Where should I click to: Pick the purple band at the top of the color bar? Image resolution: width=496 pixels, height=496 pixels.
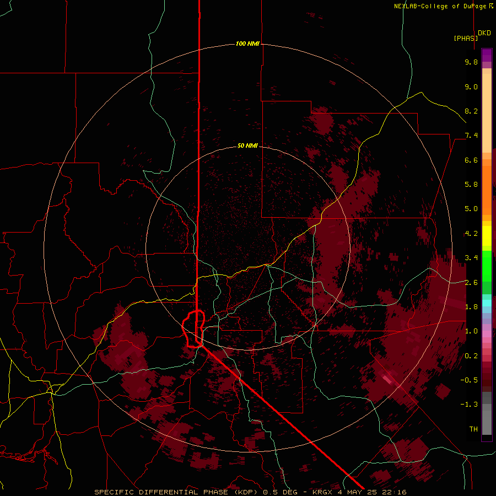(x=487, y=55)
